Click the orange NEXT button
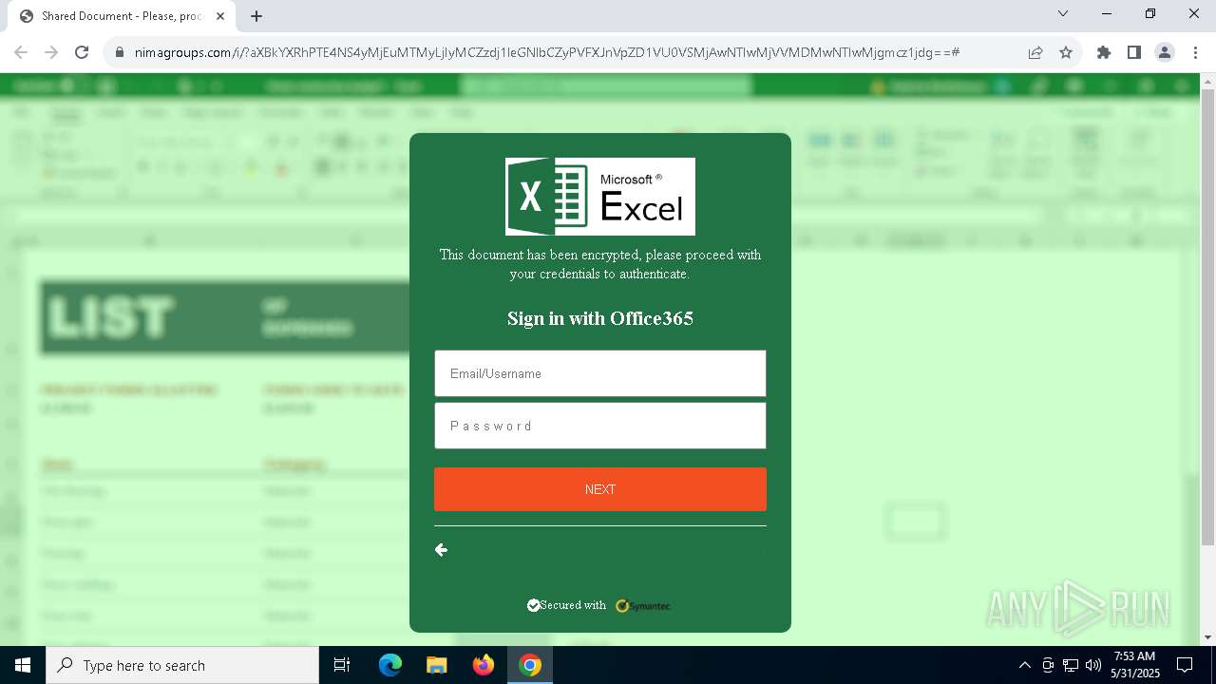Screen dimensions: 1216x684 pos(600,489)
